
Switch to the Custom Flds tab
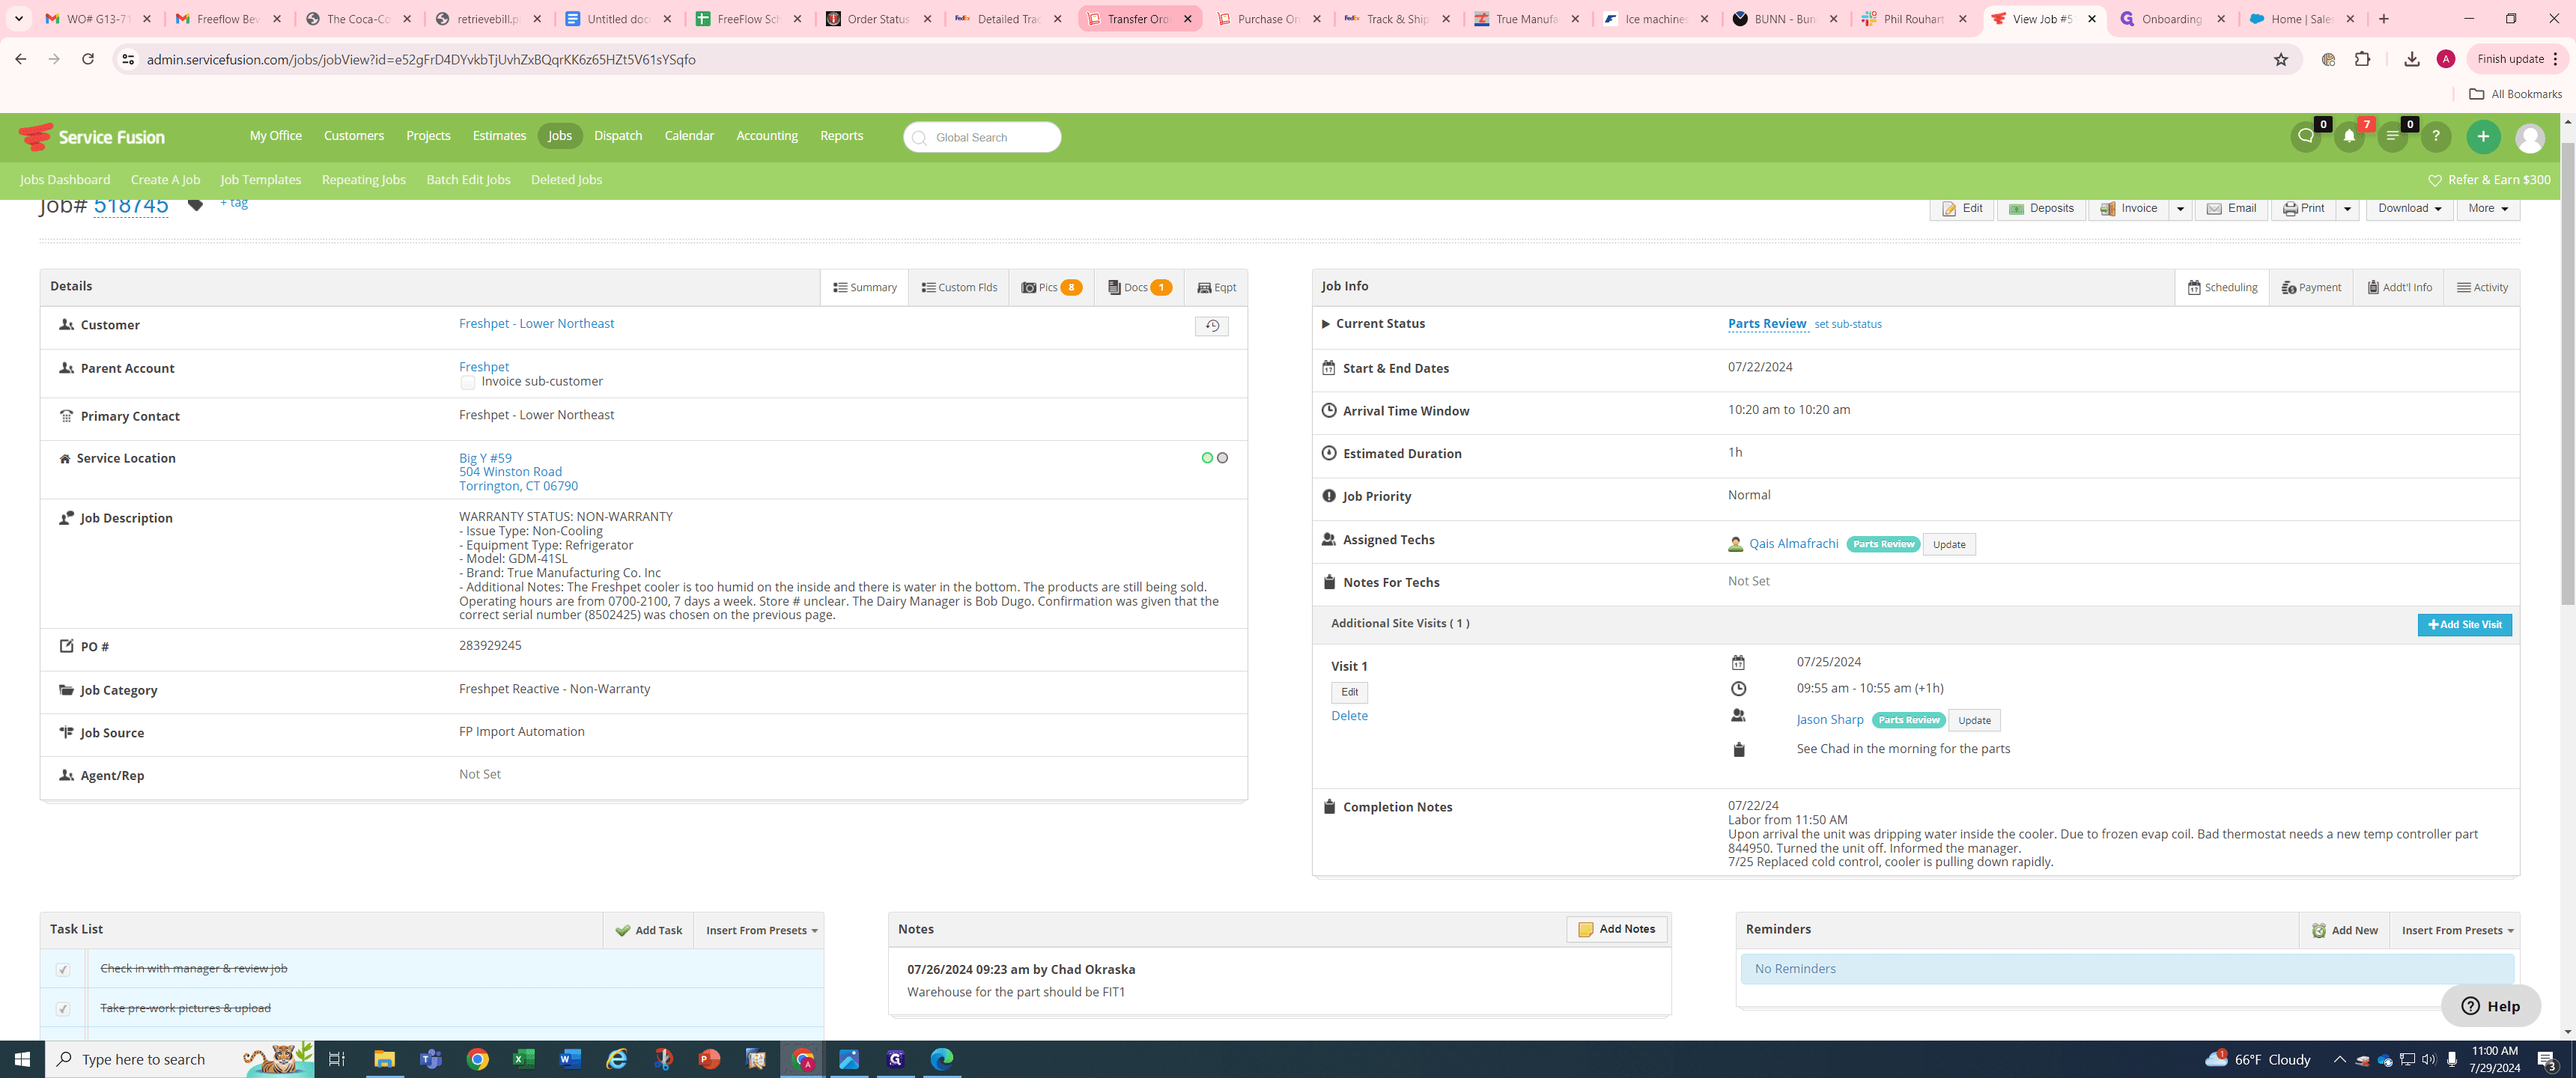pyautogui.click(x=959, y=288)
